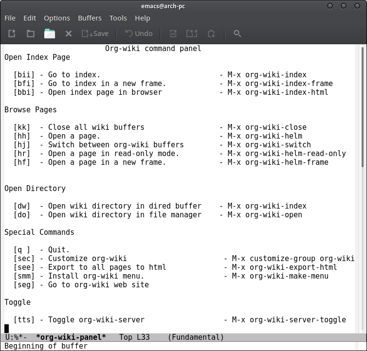Click the 'Open Index Page' heading
The height and width of the screenshot is (351, 367).
pos(37,57)
